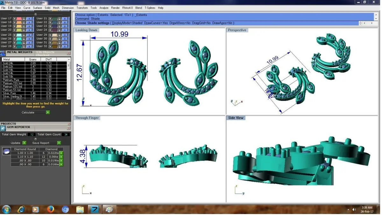Image resolution: width=382 pixels, height=215 pixels.
Task: Open Windows Explorer folder taskbar icon
Action: [80, 209]
